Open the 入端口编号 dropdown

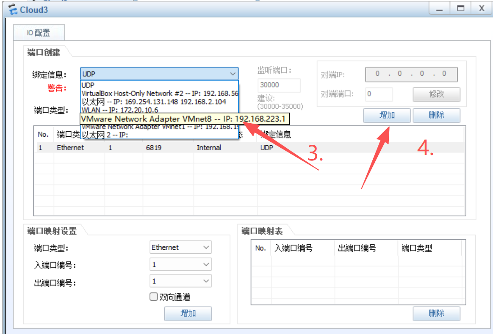[180, 265]
